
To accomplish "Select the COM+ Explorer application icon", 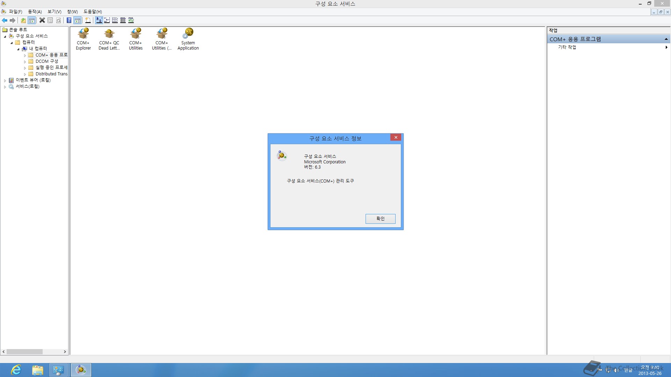I will pyautogui.click(x=84, y=39).
